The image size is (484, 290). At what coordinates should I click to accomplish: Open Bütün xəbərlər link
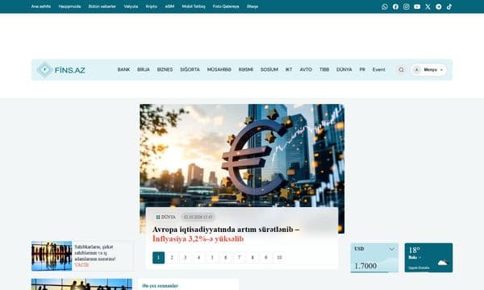pyautogui.click(x=102, y=6)
